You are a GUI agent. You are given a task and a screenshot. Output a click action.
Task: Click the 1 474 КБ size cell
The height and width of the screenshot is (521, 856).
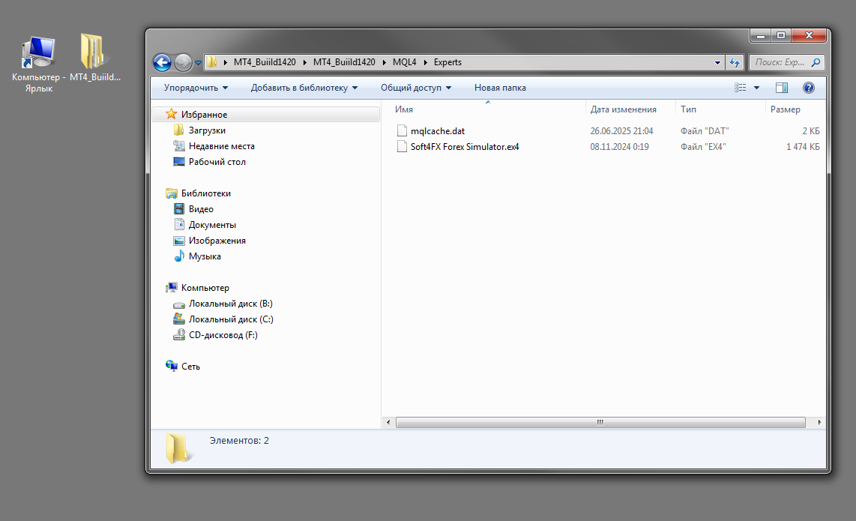click(803, 147)
